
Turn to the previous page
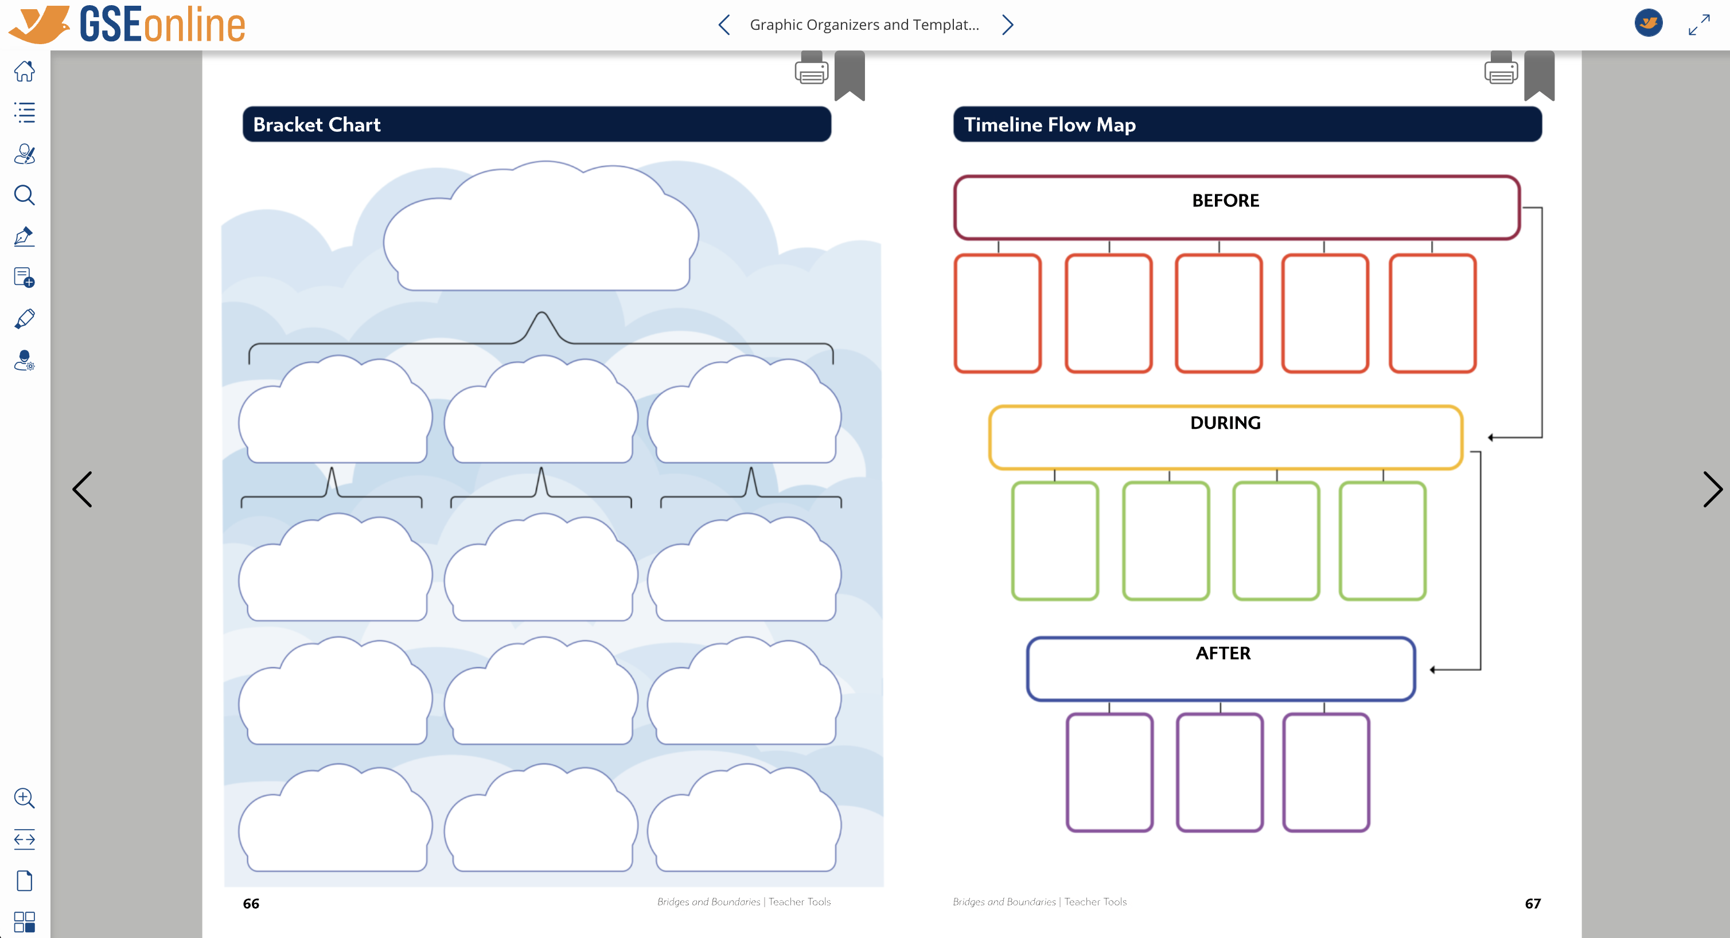pos(82,489)
